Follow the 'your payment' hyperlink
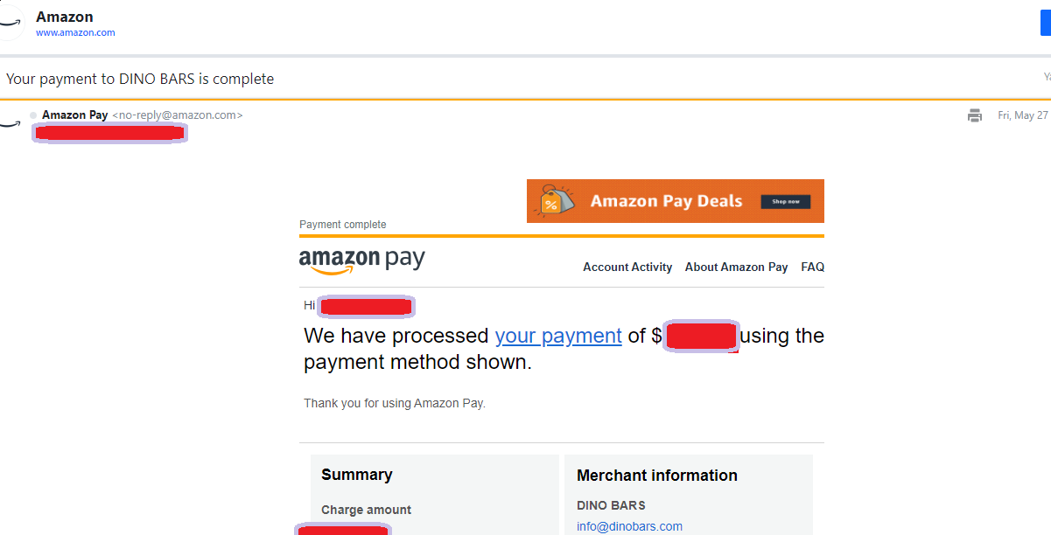The image size is (1051, 535). 558,336
